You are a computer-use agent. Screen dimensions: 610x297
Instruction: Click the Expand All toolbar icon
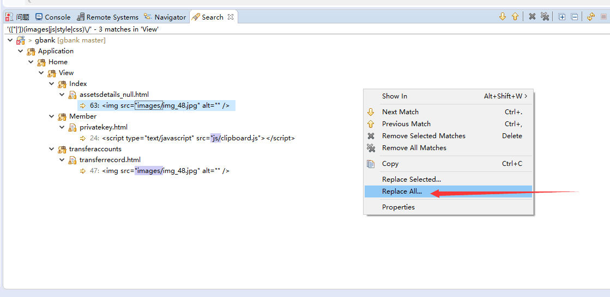(x=562, y=17)
